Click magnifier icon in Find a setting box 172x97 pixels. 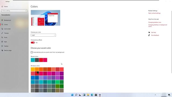(x=26, y=11)
